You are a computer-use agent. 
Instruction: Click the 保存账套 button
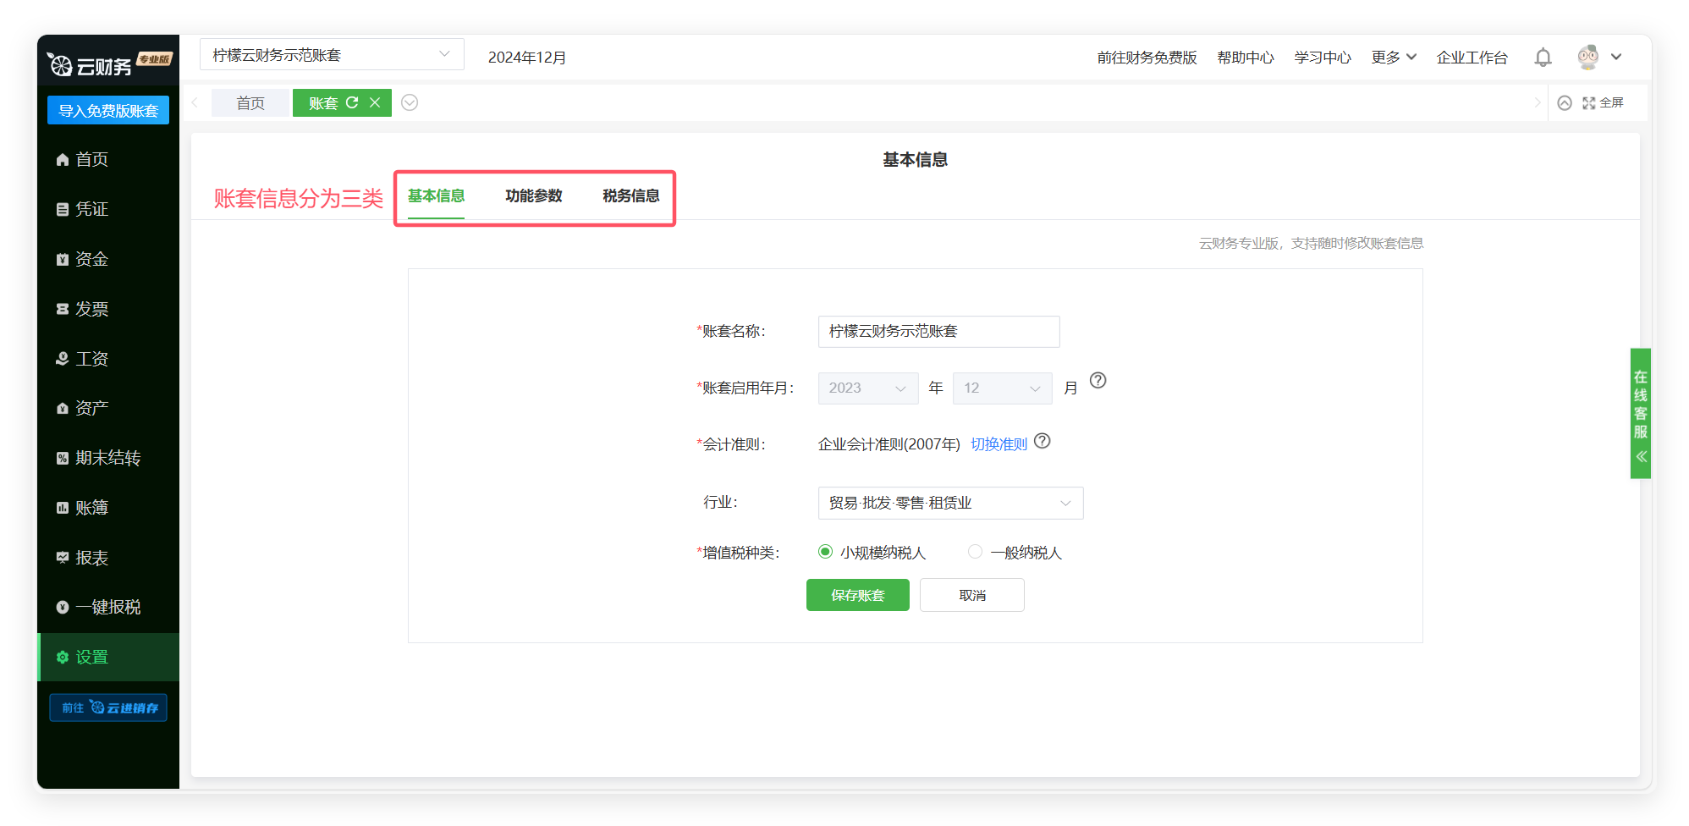[857, 595]
